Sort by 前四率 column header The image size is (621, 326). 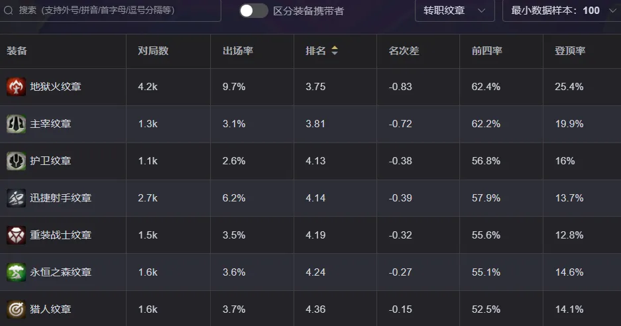[486, 51]
